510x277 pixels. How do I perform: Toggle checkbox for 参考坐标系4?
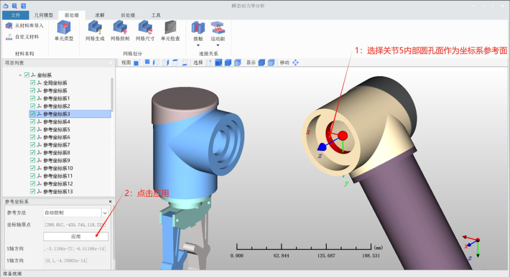tap(33, 122)
